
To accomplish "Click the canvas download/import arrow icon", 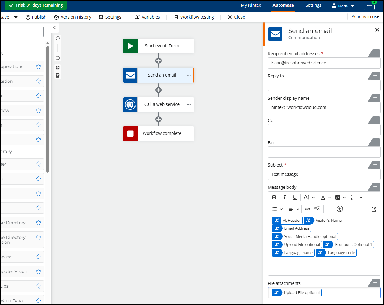I will [x=58, y=67].
